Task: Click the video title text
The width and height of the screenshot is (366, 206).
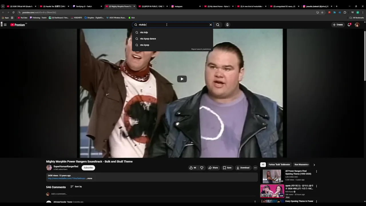Action: point(89,162)
